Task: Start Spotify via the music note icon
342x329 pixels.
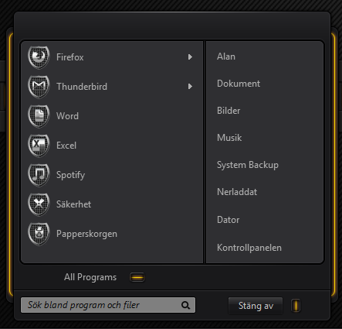Action: tap(39, 175)
